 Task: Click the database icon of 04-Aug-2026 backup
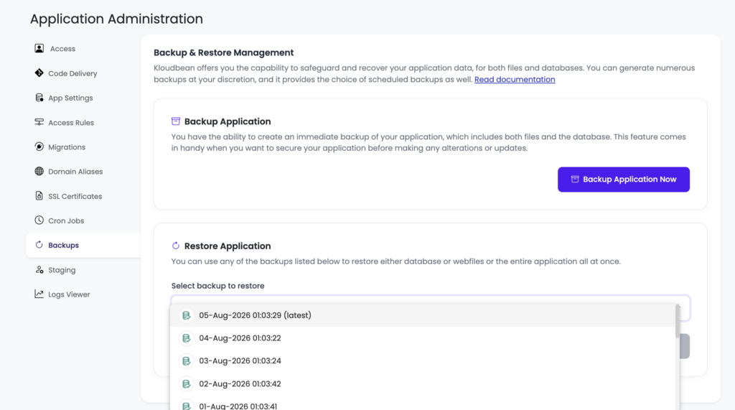186,337
